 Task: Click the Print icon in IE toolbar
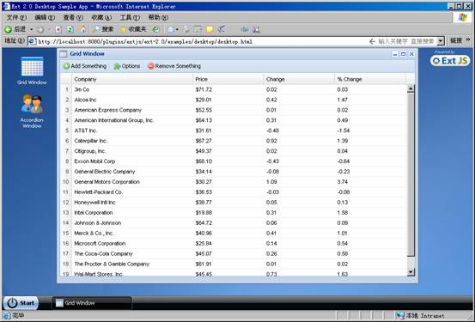pos(186,29)
